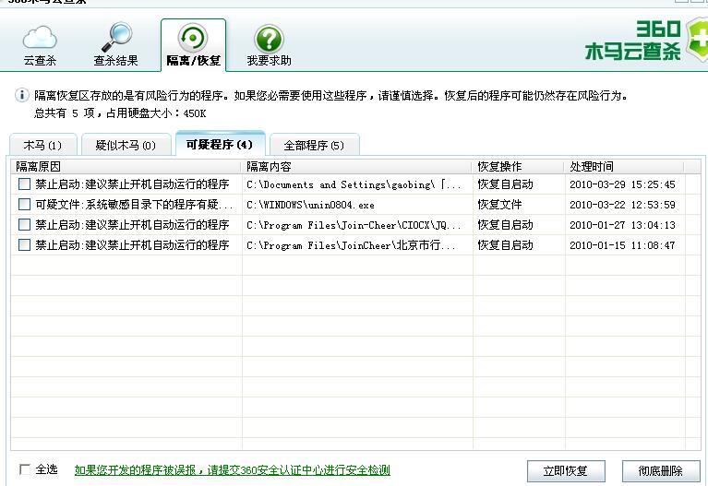Select the 可疑程序 (4) tab

coord(220,144)
